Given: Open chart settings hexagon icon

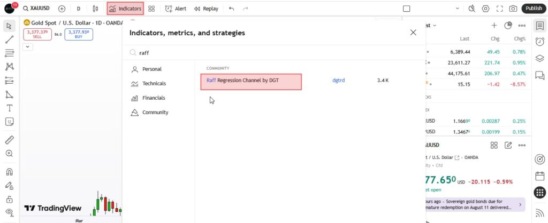Looking at the screenshot, I should (485, 9).
